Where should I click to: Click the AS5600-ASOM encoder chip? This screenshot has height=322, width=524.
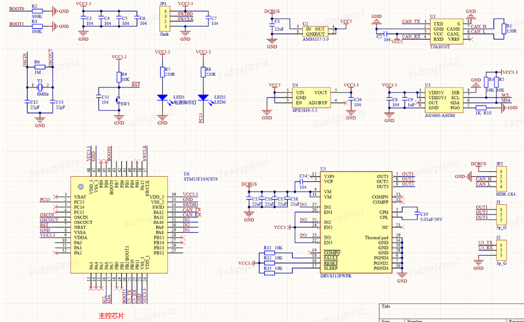coord(444,100)
